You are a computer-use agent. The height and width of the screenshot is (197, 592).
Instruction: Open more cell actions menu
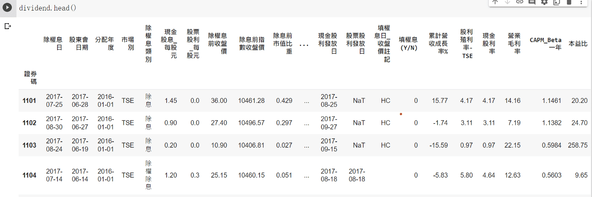coord(581,2)
